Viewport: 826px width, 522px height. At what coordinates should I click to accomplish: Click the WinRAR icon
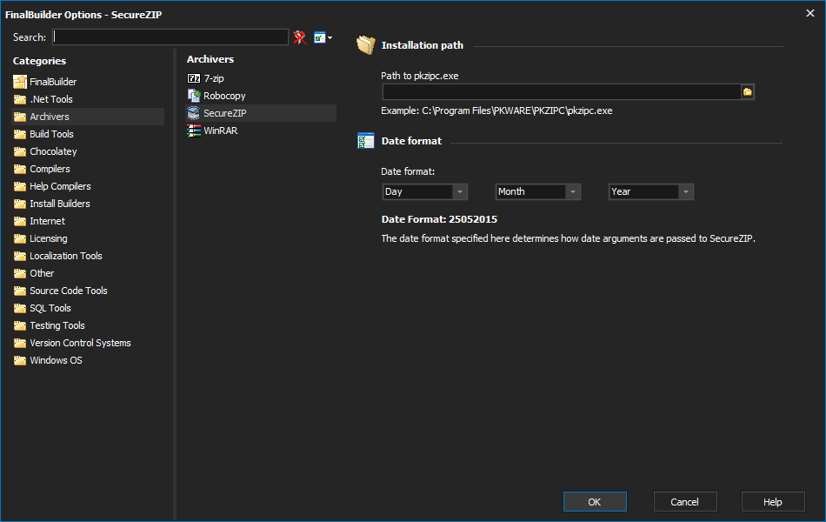pos(194,130)
